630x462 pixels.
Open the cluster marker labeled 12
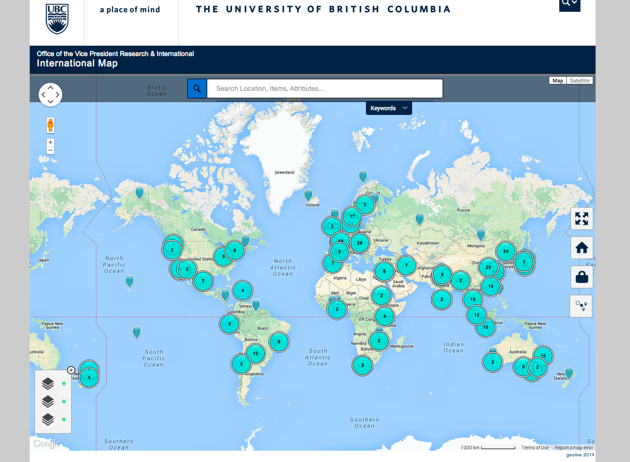pos(477,315)
